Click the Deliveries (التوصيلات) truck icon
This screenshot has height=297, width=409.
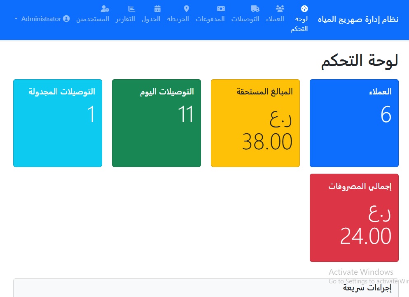pyautogui.click(x=255, y=8)
